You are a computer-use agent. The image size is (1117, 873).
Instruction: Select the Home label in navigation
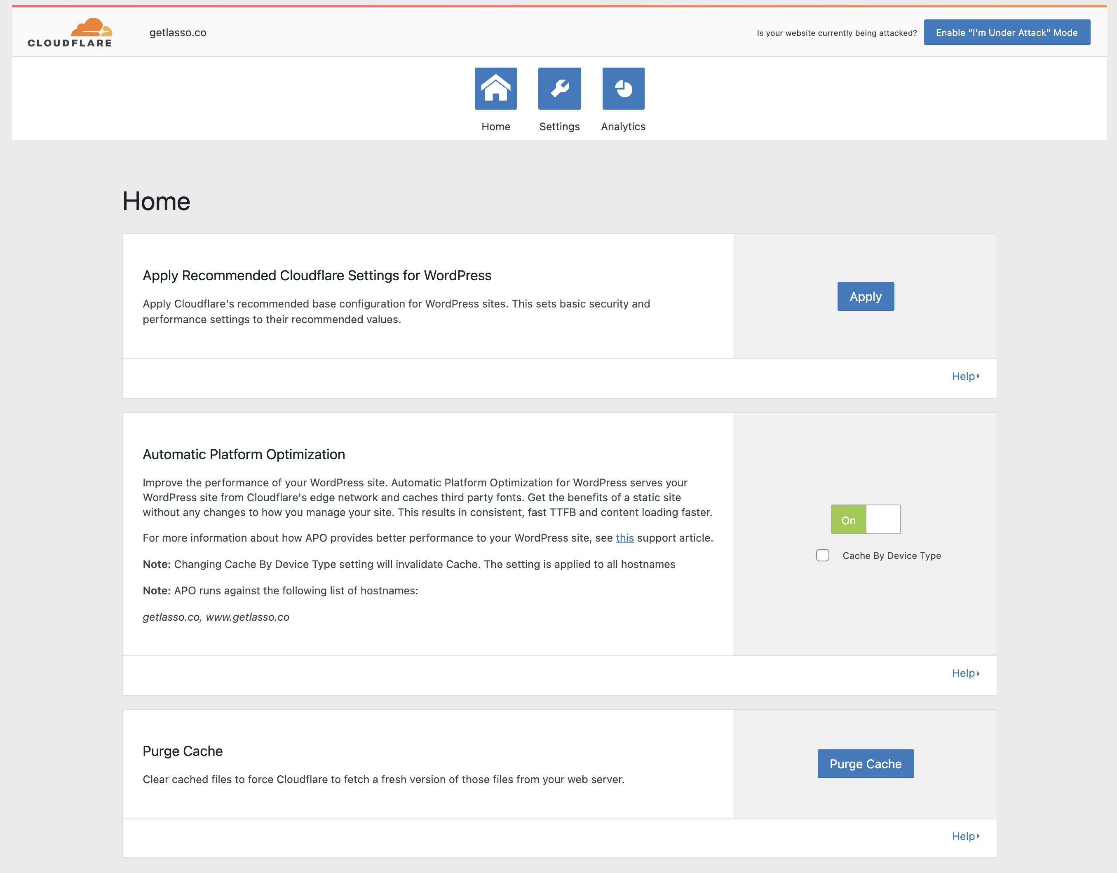click(x=495, y=126)
